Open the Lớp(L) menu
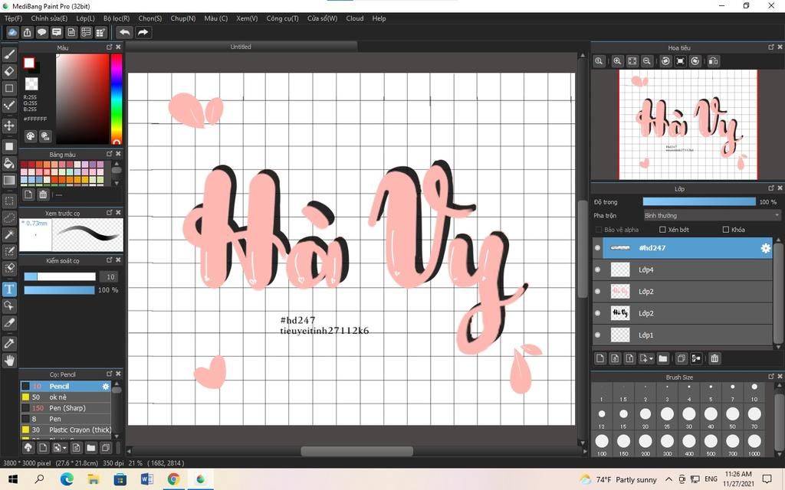Viewport: 785px width, 490px height. tap(85, 18)
